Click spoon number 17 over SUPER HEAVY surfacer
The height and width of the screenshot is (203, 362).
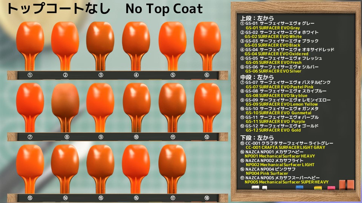tap(172, 169)
